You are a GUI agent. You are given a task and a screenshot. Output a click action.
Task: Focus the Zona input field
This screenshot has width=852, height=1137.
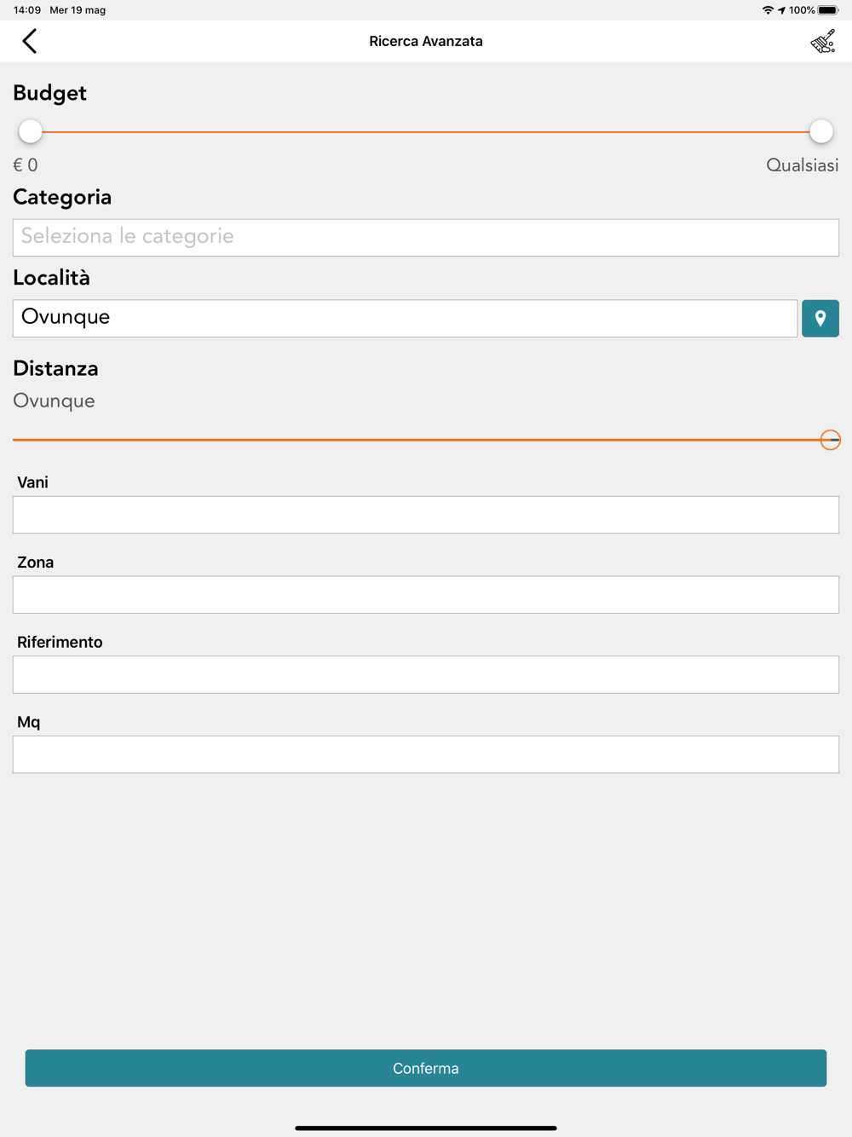(425, 595)
